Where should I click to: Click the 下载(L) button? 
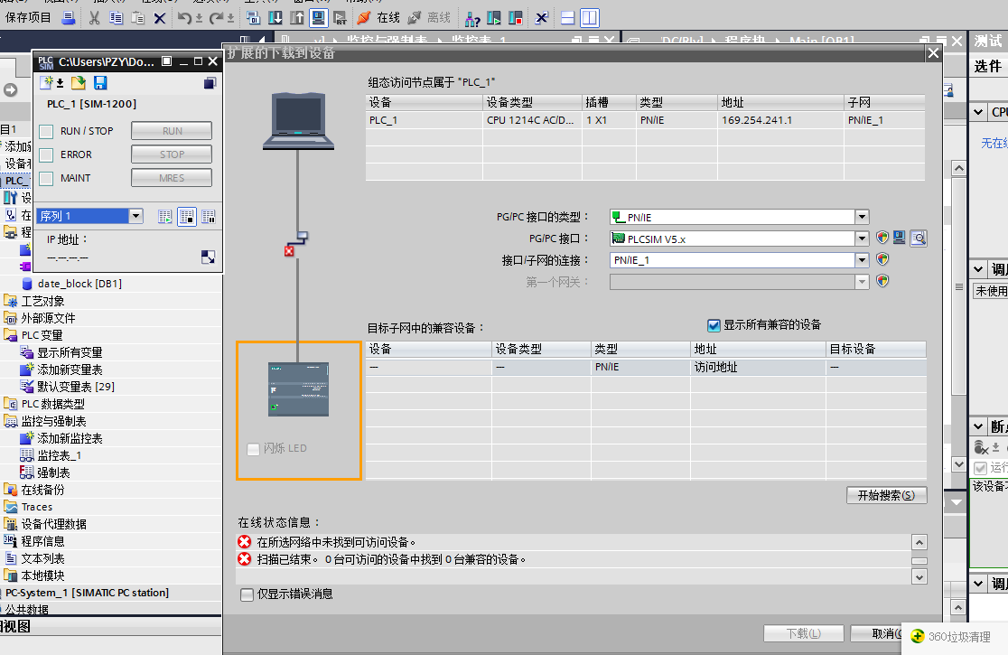point(804,634)
